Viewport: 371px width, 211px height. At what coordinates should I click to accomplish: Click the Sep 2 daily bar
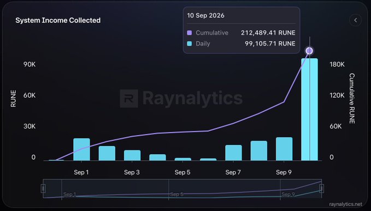[x=107, y=153]
